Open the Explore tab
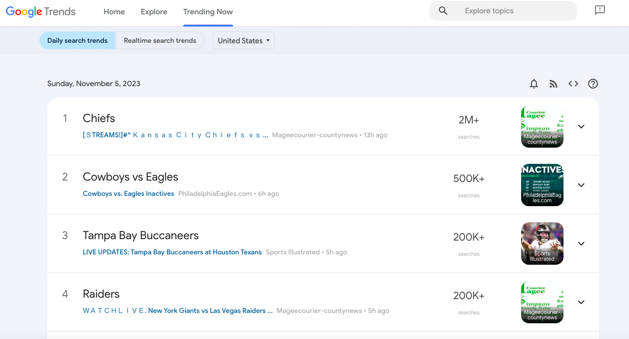This screenshot has height=339, width=629. [154, 12]
